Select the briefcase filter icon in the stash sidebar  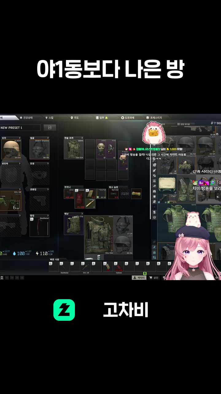154,191
